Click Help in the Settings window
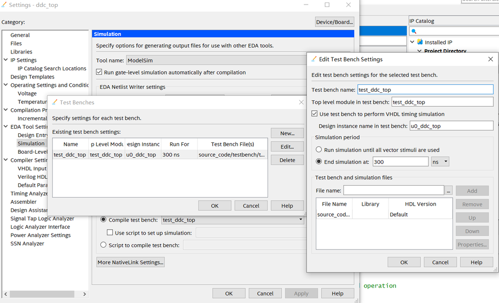 pos(337,293)
